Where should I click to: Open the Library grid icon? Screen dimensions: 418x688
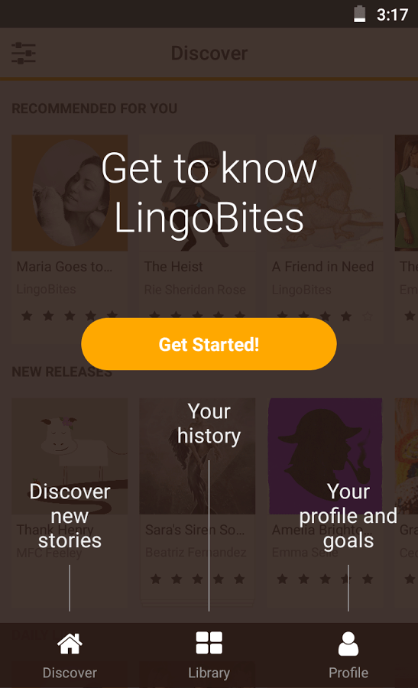(209, 643)
